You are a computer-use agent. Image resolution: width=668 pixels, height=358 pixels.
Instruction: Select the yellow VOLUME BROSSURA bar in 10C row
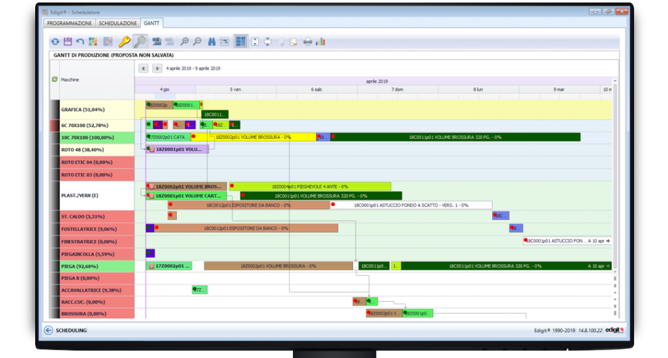(x=254, y=137)
